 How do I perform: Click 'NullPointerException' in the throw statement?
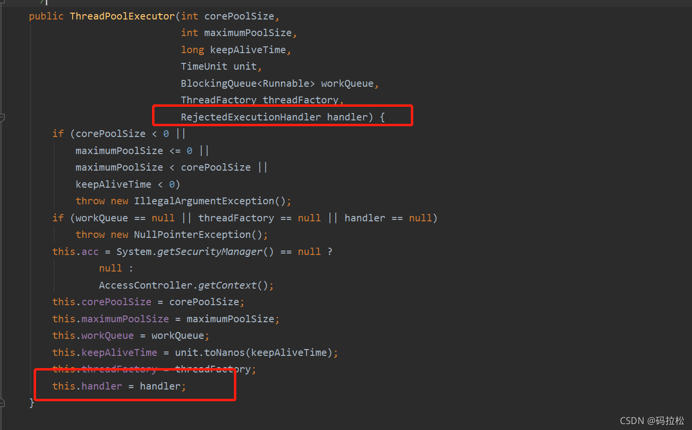coord(192,235)
